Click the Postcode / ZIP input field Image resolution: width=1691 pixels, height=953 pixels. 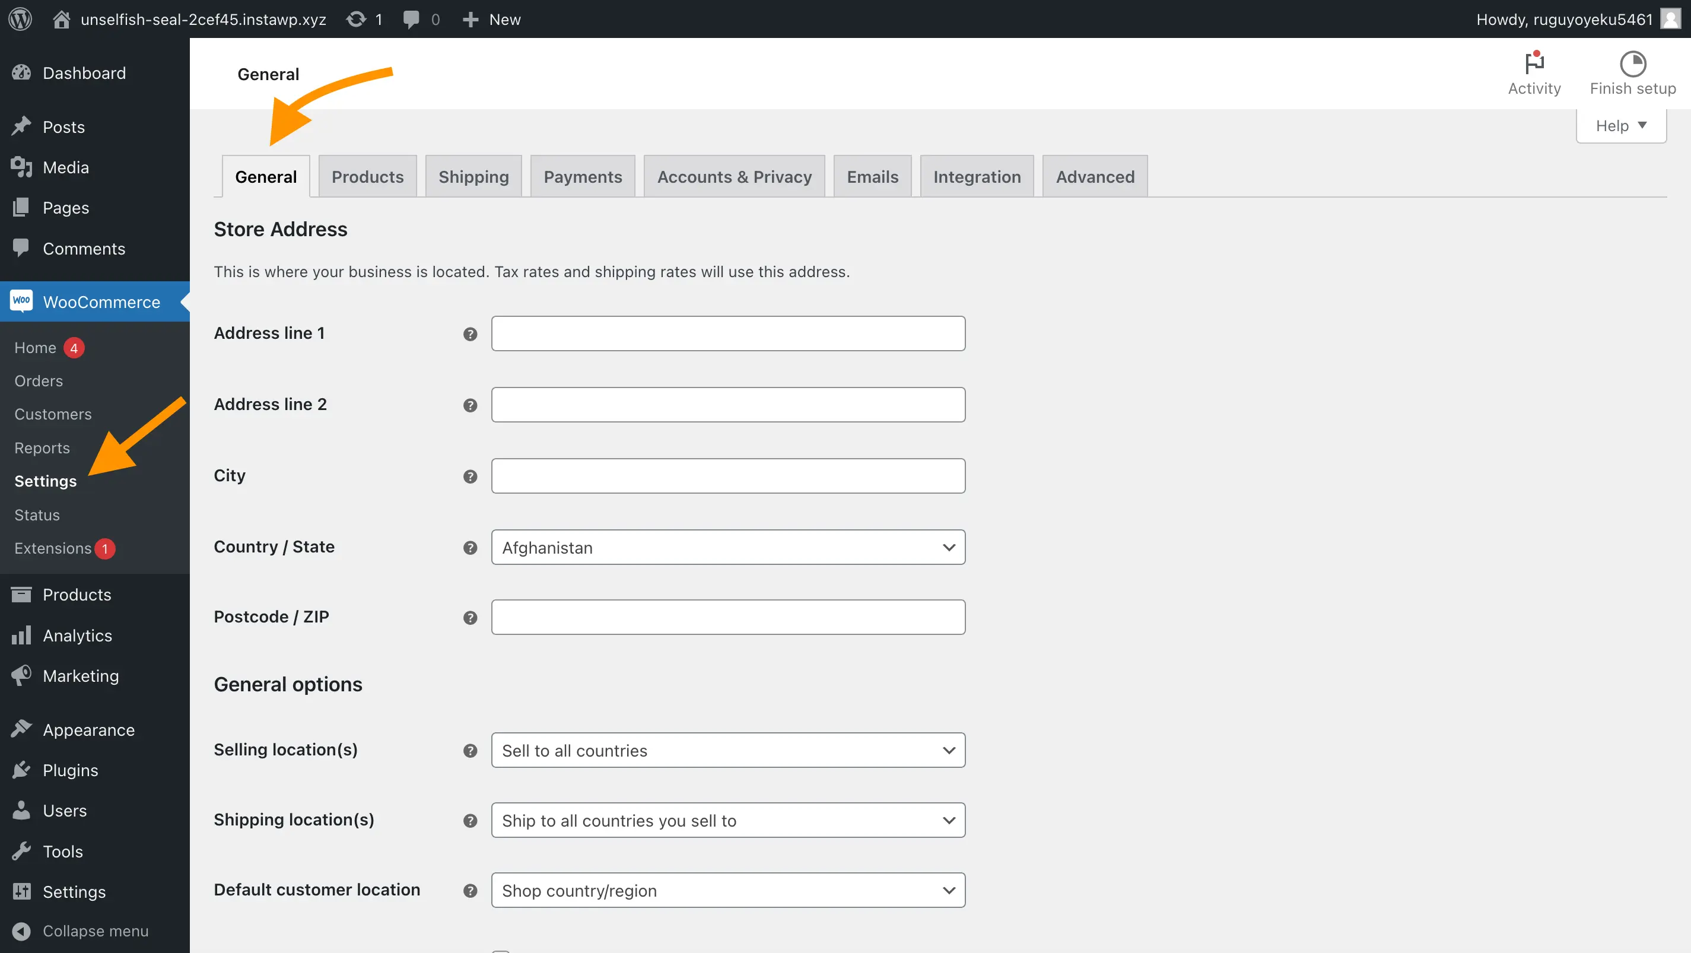click(x=728, y=616)
